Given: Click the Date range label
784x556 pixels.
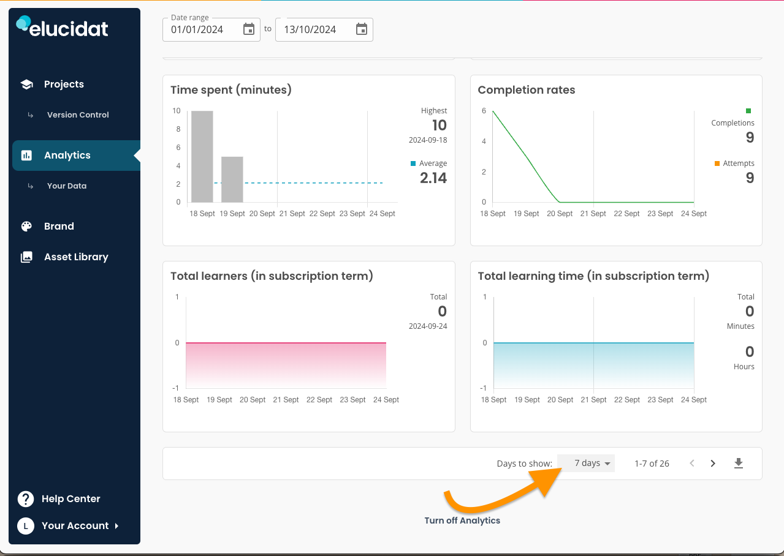Looking at the screenshot, I should pyautogui.click(x=190, y=18).
